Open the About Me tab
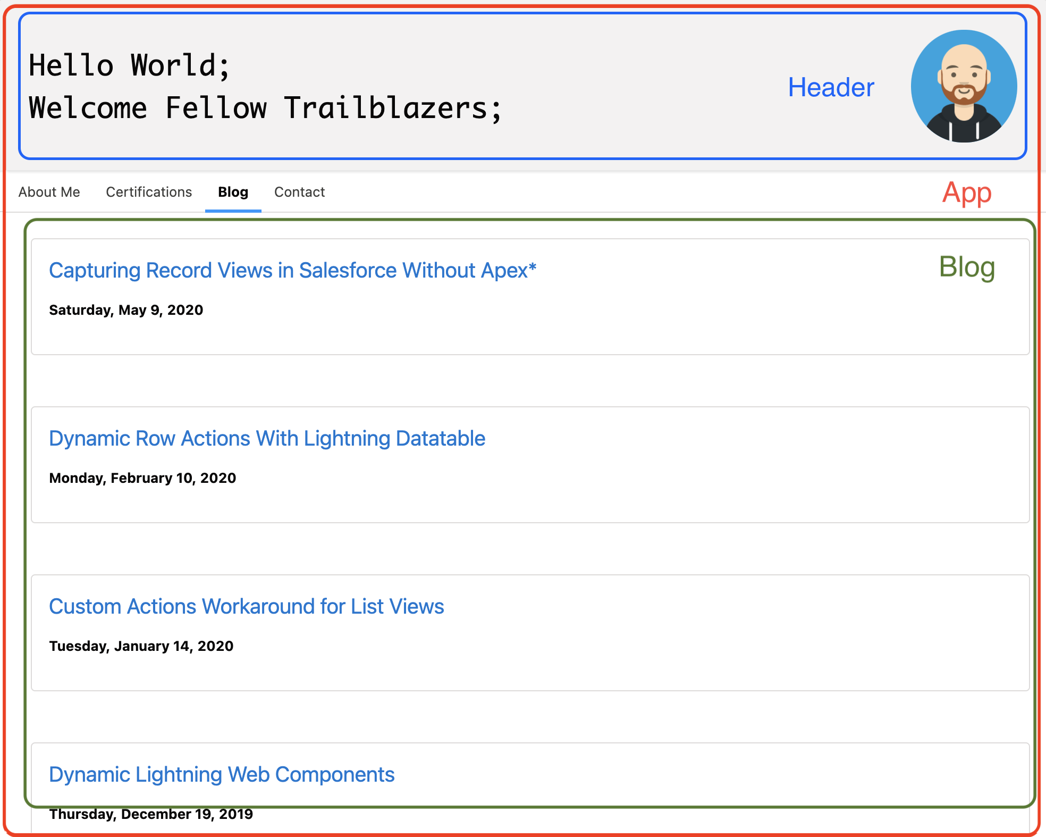 tap(49, 192)
